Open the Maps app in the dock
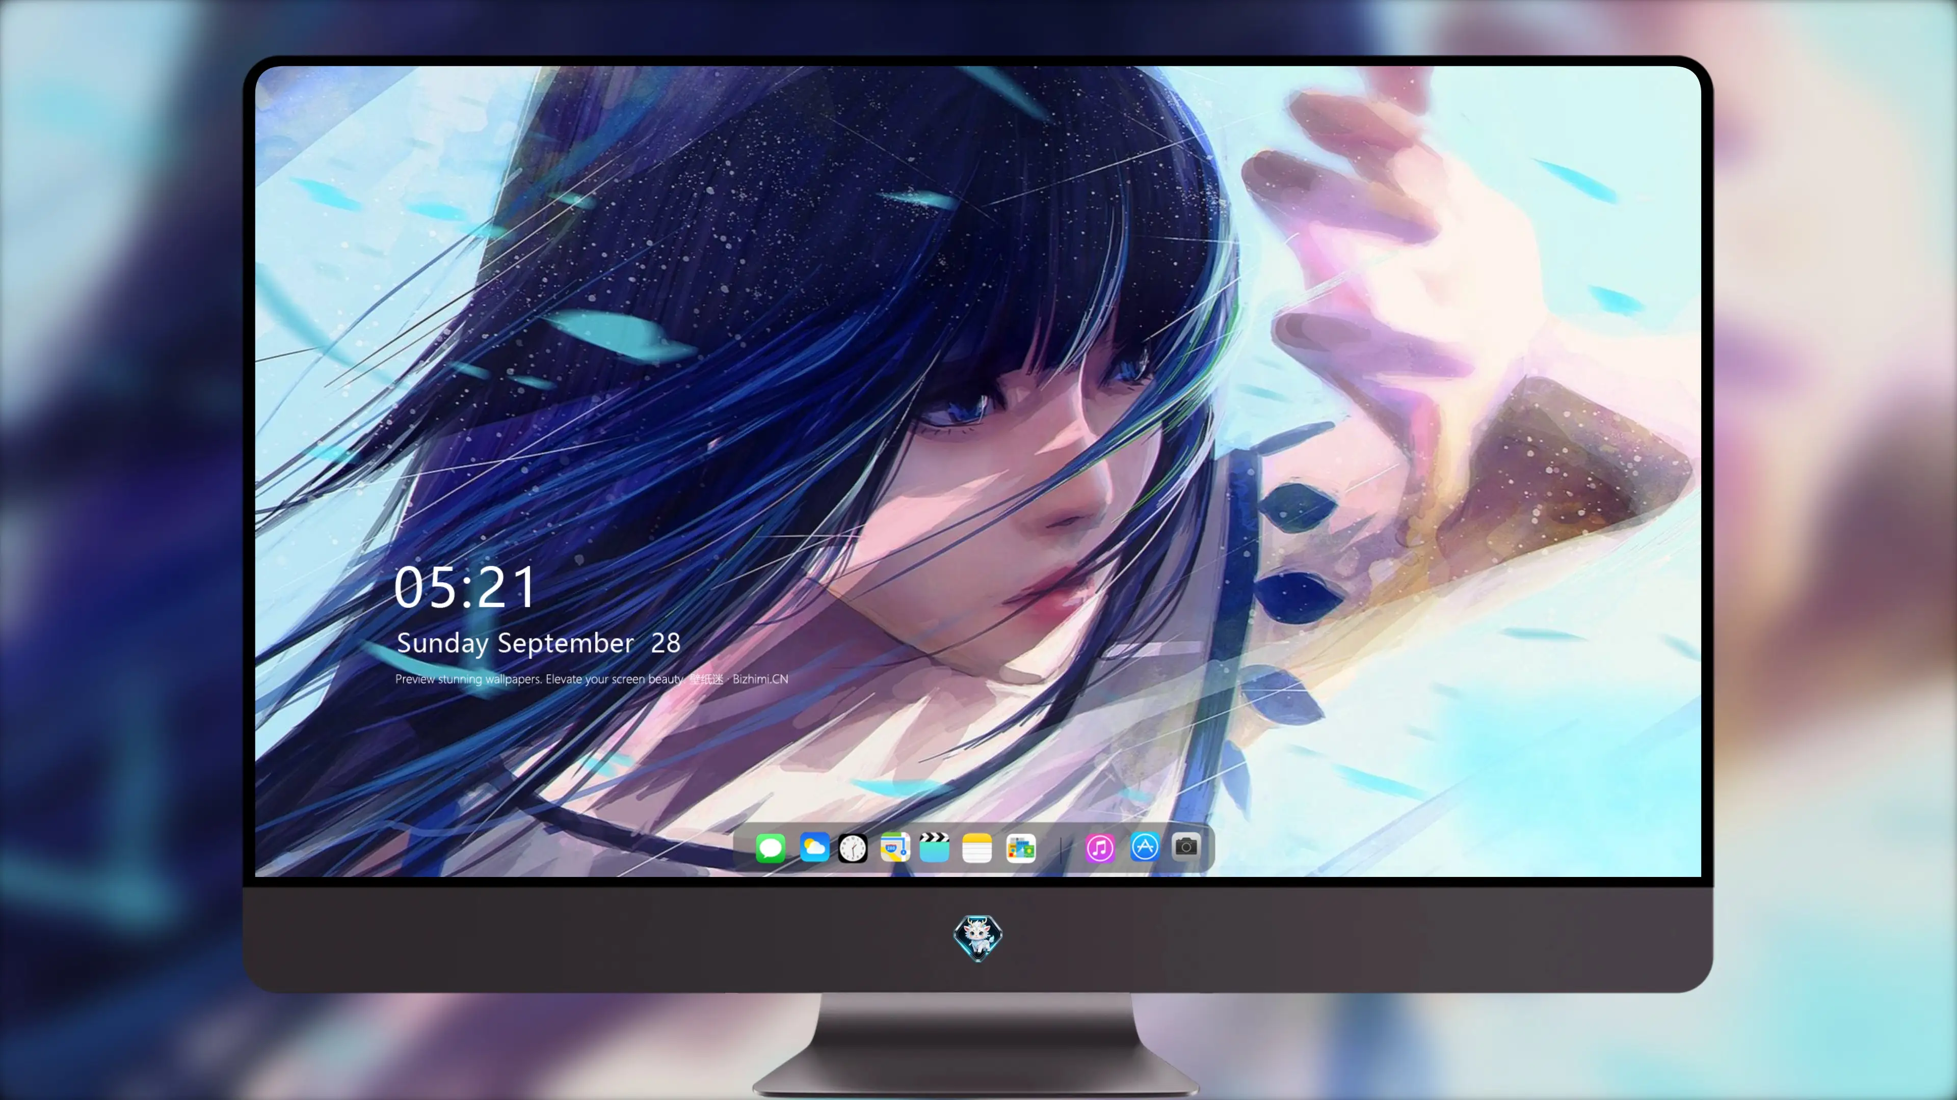The width and height of the screenshot is (1957, 1100). 895,847
